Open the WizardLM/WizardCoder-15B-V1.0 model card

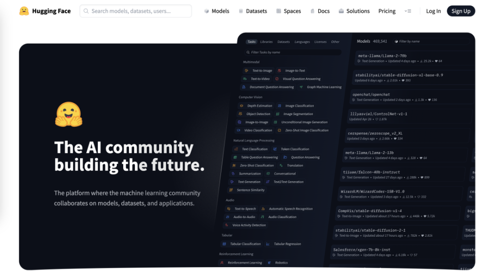point(400,194)
